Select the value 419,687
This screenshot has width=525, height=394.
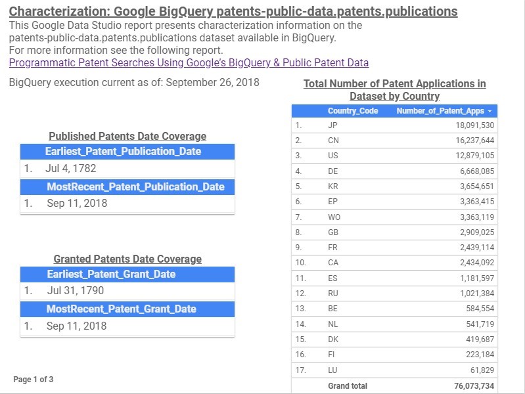tap(480, 339)
